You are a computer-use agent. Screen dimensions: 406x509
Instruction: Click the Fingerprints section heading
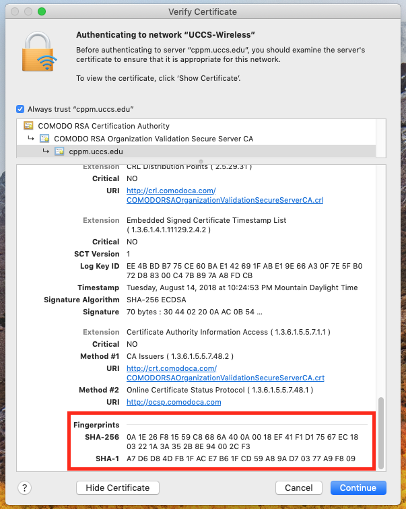click(96, 425)
